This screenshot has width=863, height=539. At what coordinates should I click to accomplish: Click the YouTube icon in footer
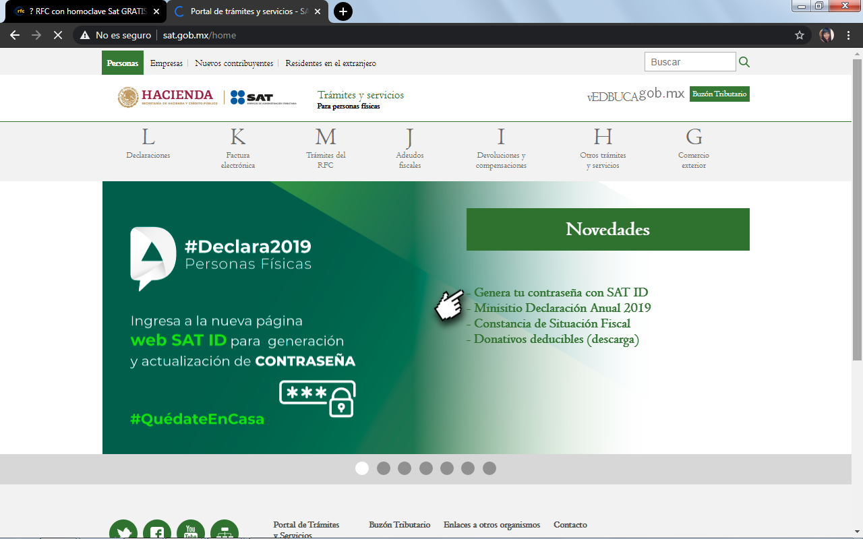191,530
